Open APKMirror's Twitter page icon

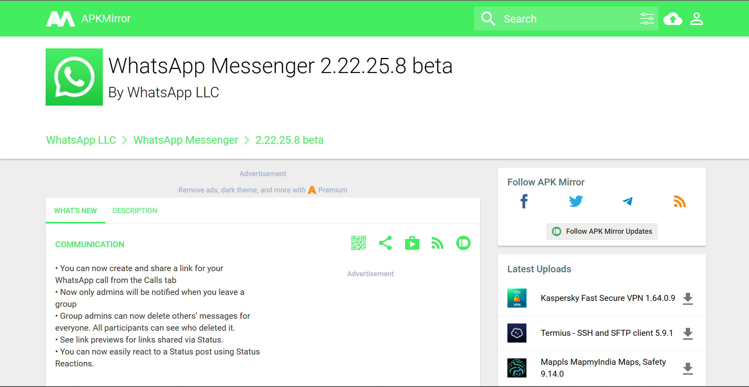pos(576,201)
